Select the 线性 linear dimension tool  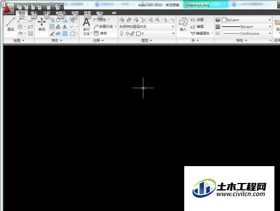100,20
